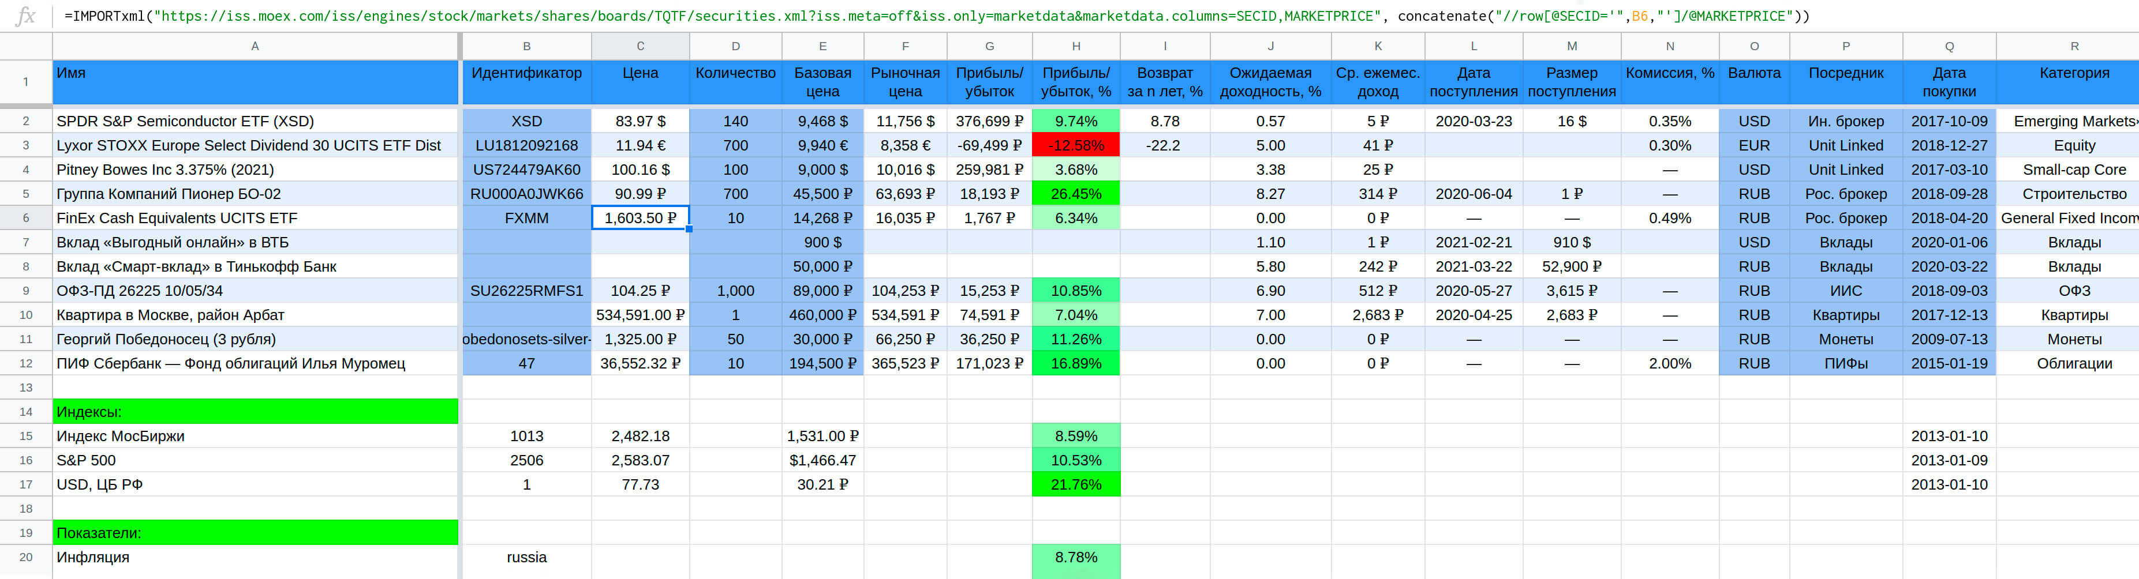Select profit cell '376,699 ₽'
The width and height of the screenshot is (2139, 579).
tap(990, 121)
